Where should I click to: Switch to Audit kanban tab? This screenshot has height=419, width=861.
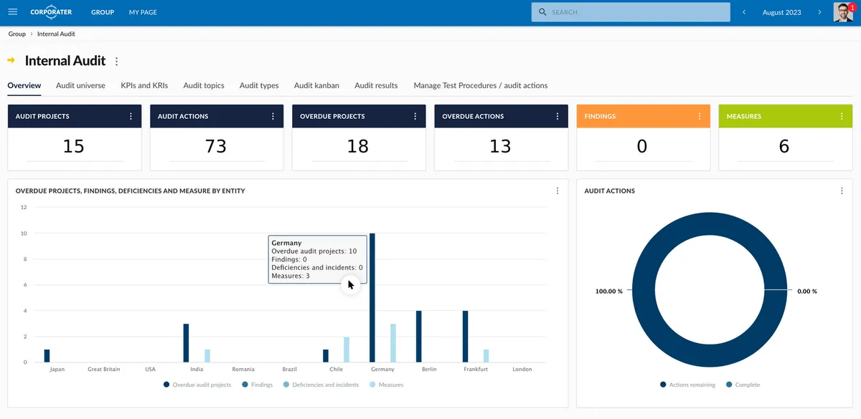coord(316,85)
